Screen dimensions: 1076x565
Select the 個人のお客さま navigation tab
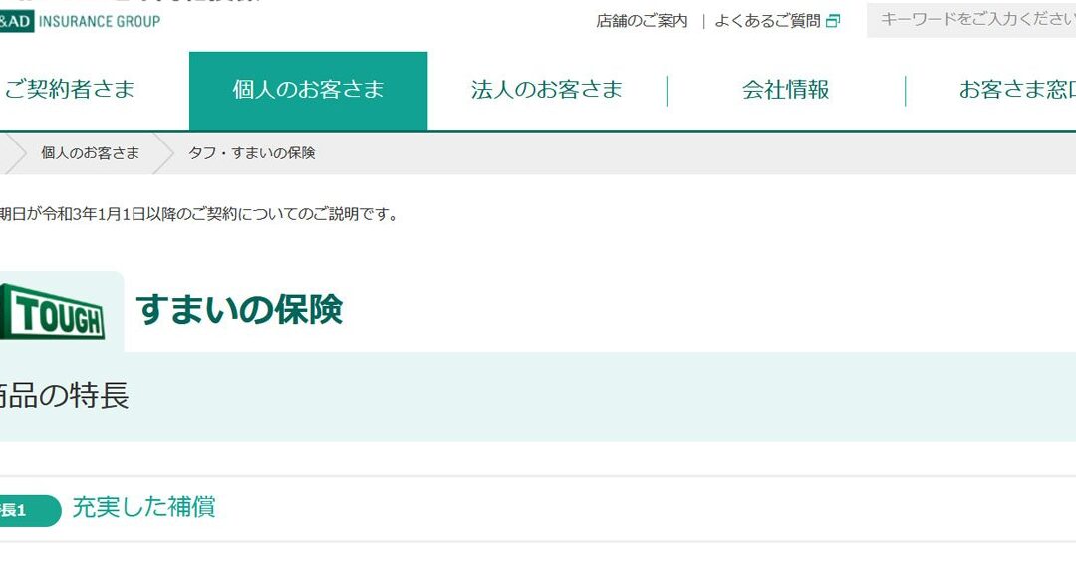[x=308, y=90]
